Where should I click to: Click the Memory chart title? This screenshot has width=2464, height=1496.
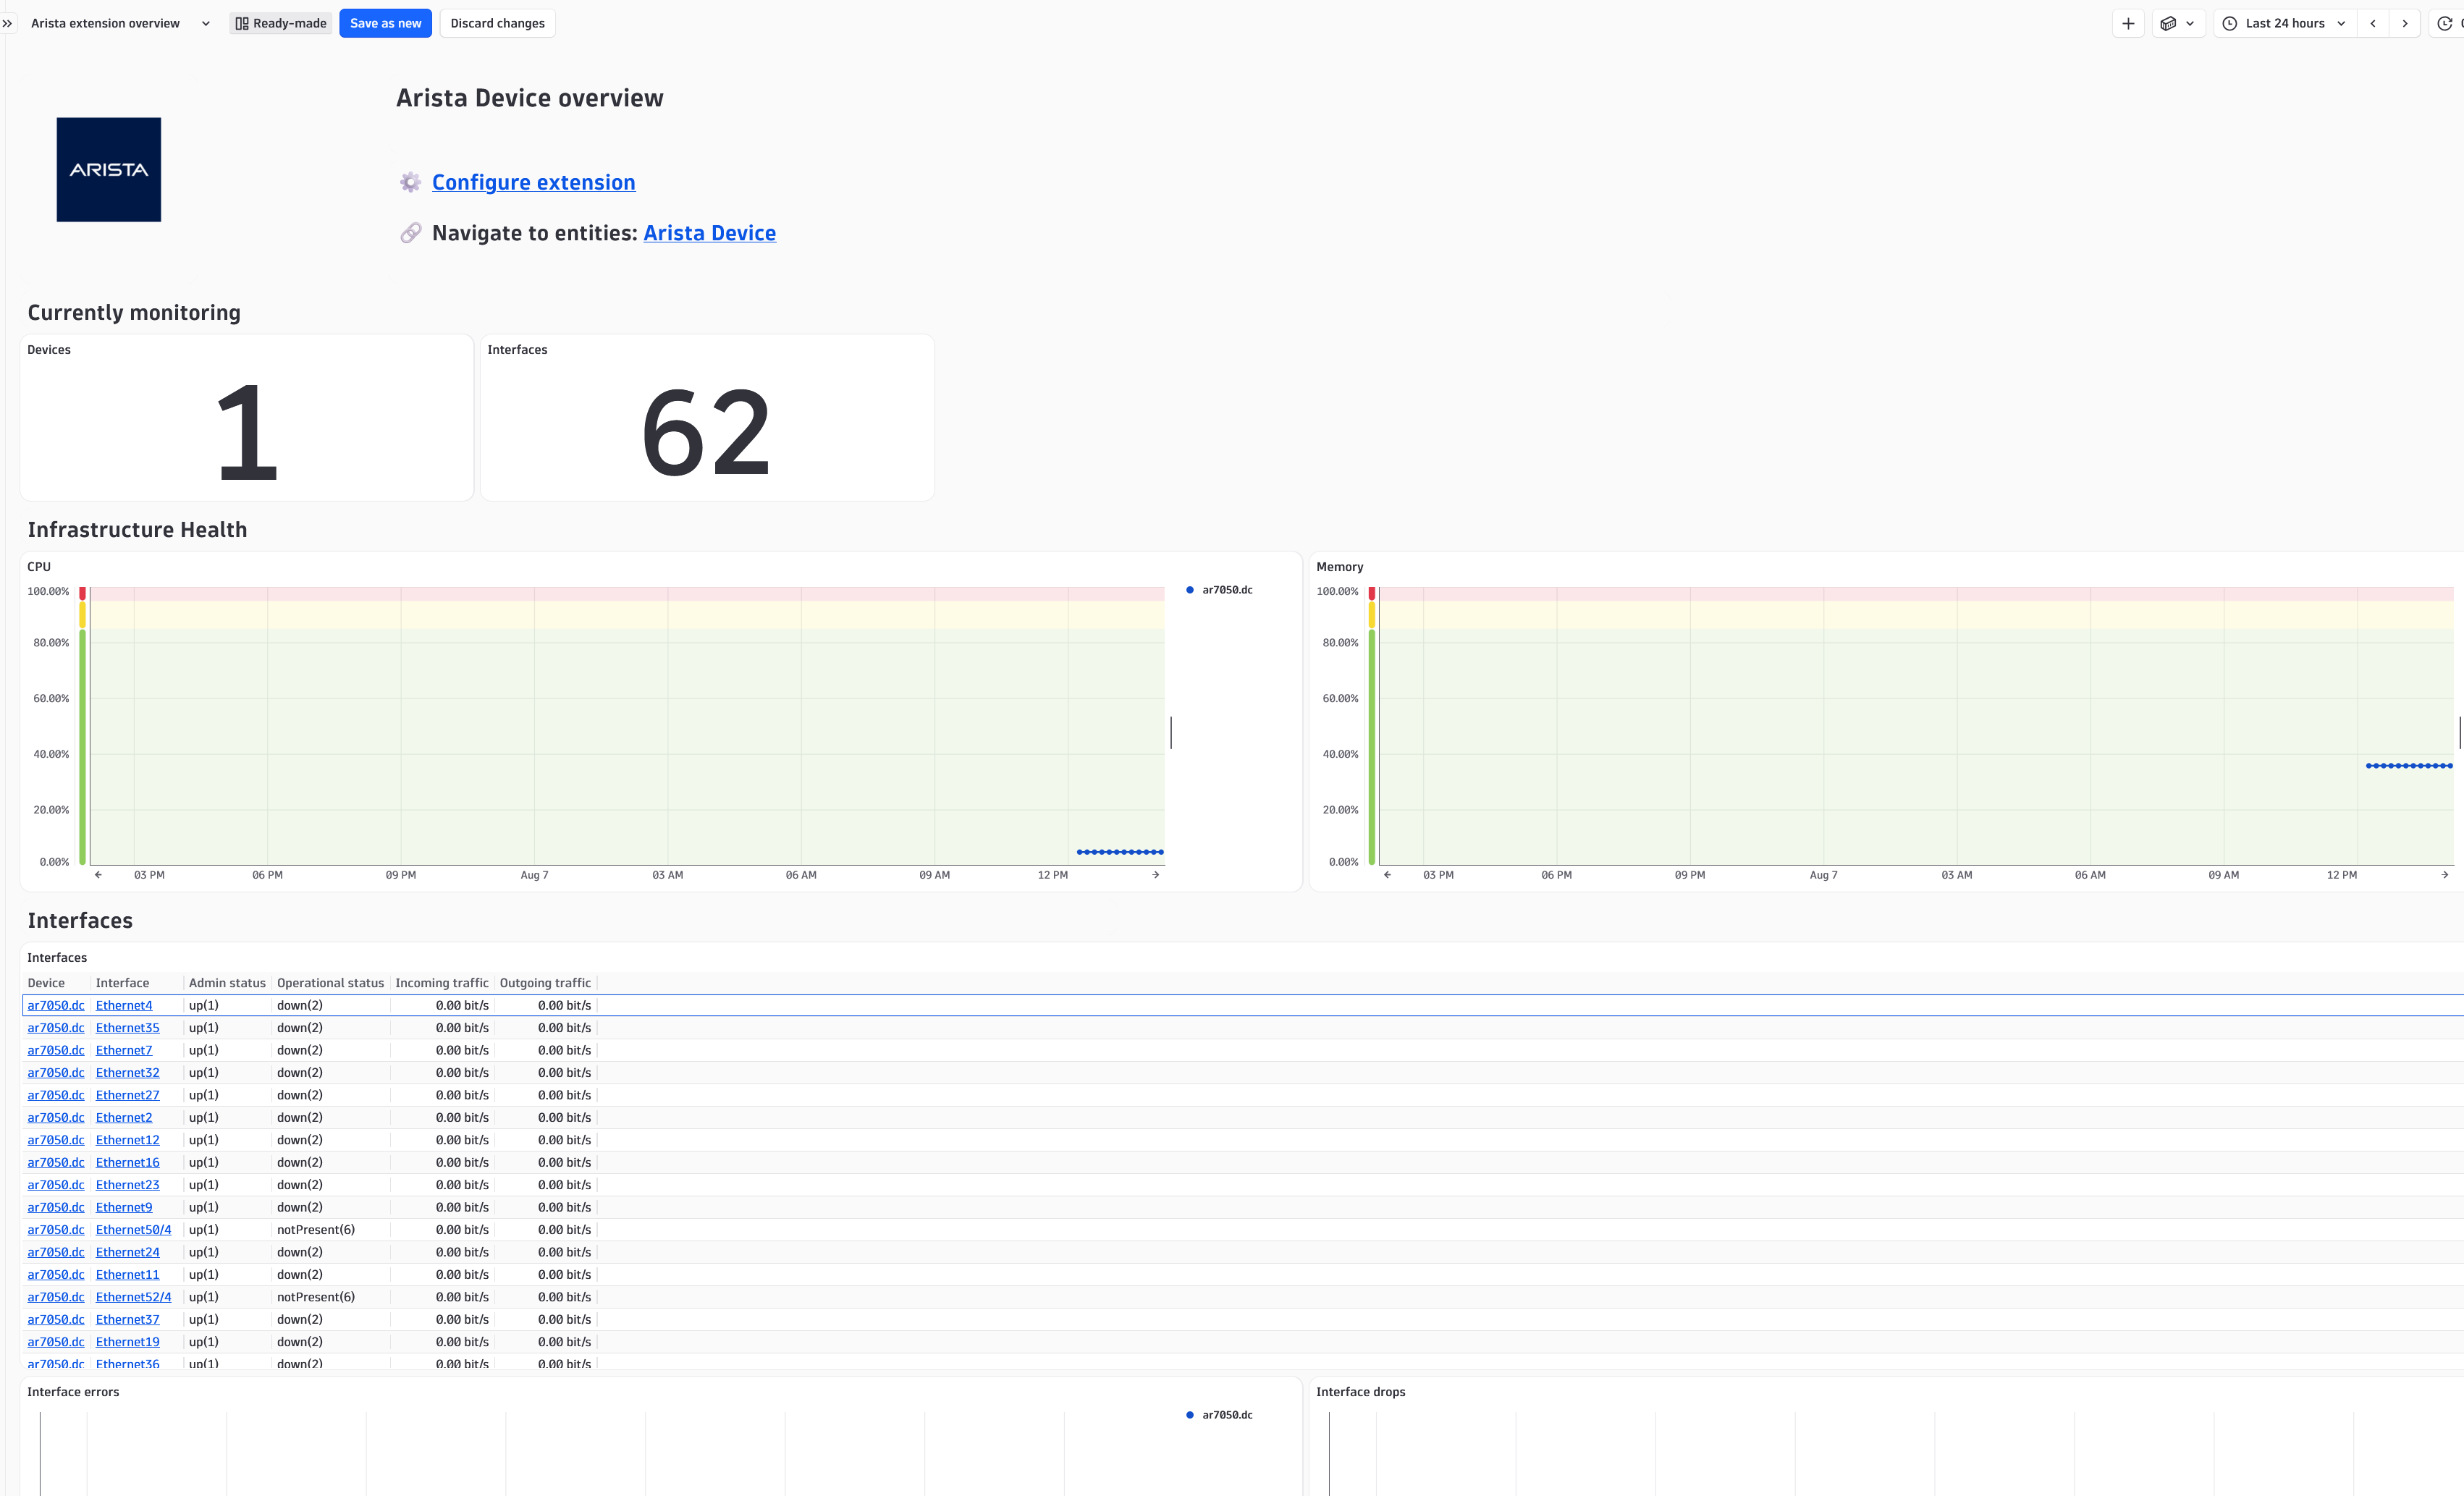[x=1340, y=567]
